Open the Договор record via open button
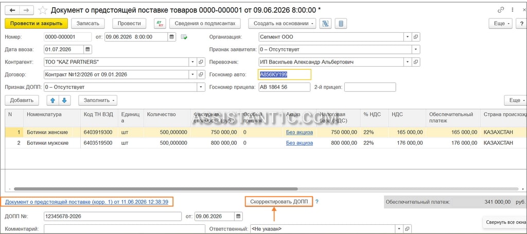Image resolution: width=527 pixels, height=234 pixels. click(x=201, y=74)
